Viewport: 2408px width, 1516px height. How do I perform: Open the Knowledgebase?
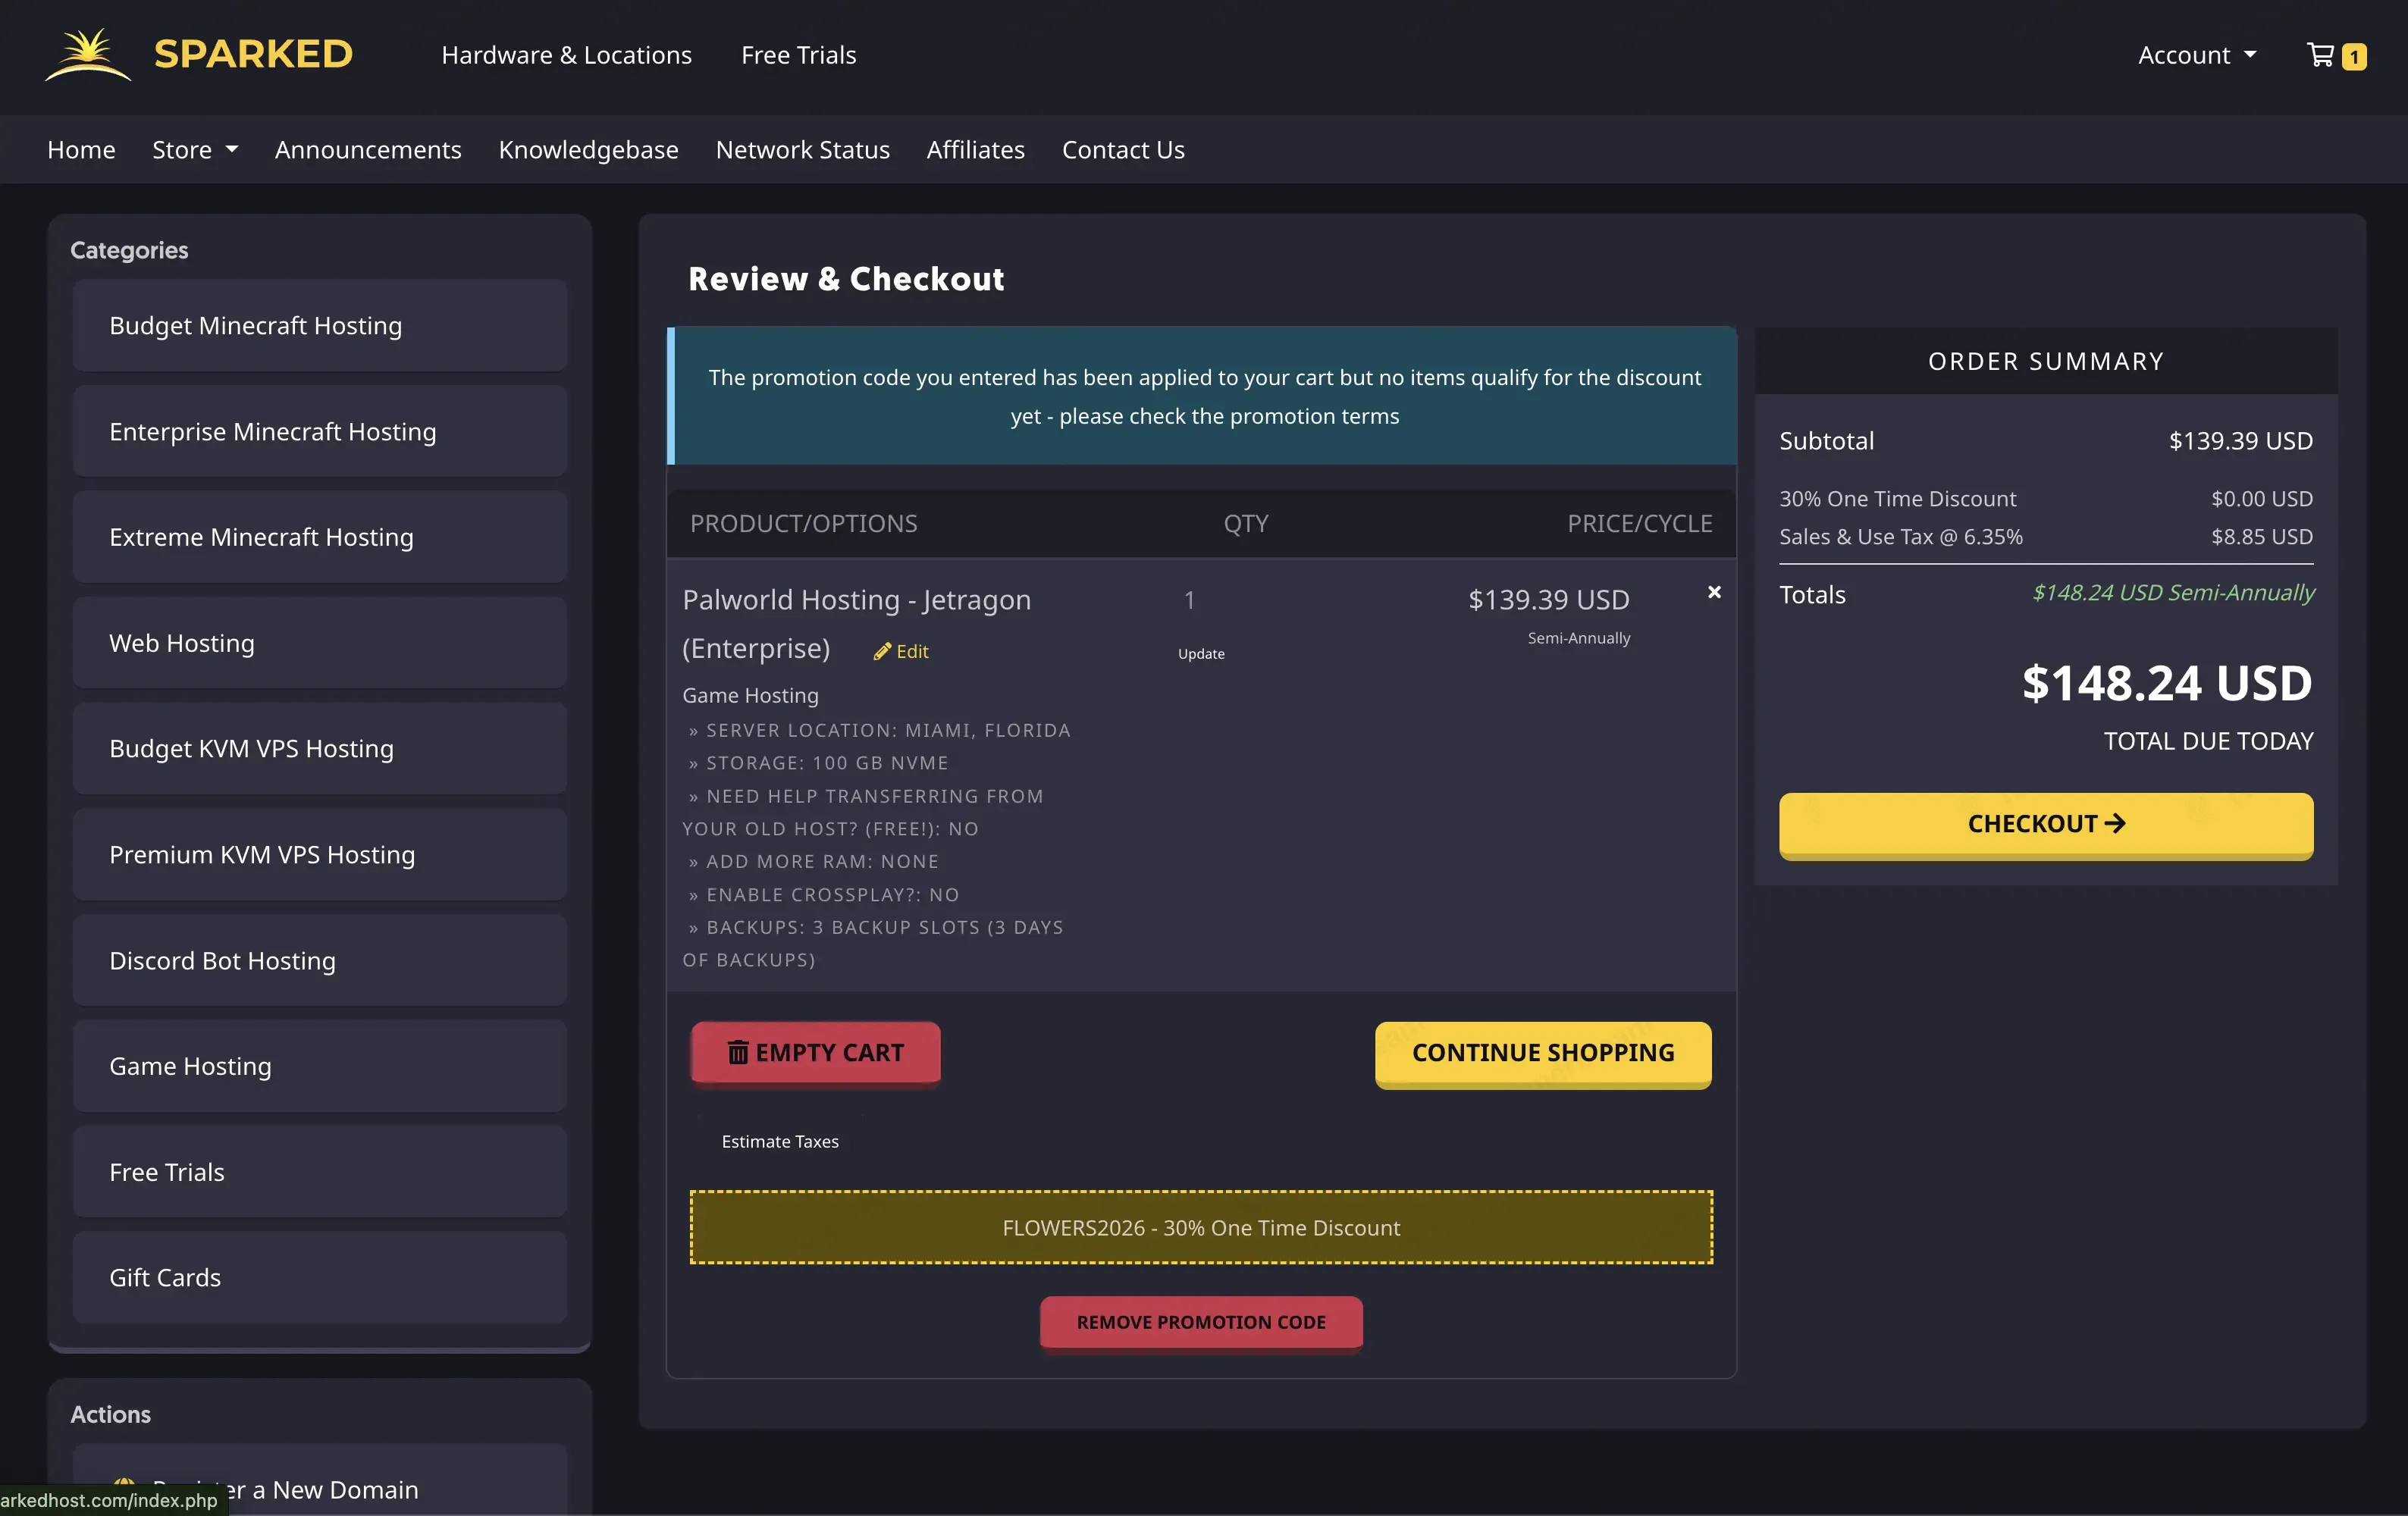[x=588, y=149]
